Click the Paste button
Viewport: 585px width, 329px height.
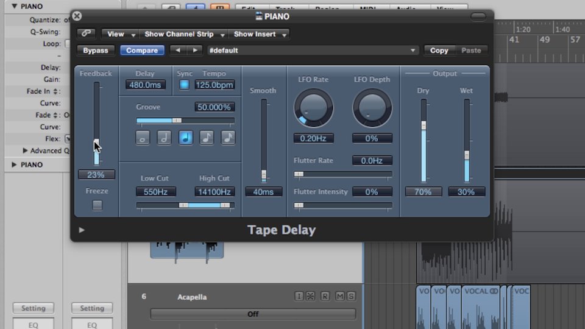click(471, 51)
